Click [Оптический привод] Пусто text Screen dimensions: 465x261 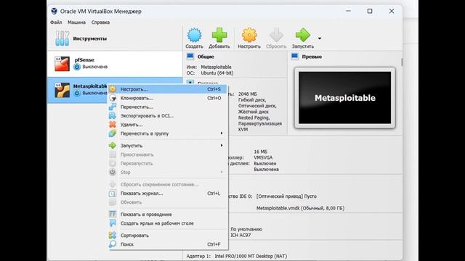pyautogui.click(x=286, y=196)
